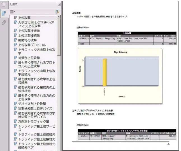Viewport: 181px width, 151px height.
Task: Open the トラフィック方向別上位攻撃 bookmark
Action: pos(37,51)
